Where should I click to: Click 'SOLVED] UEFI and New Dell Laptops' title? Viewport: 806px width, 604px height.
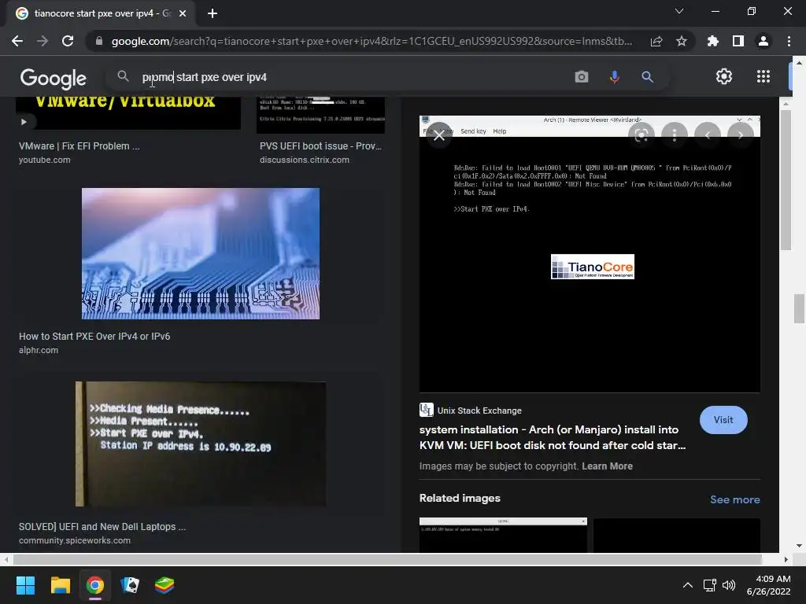point(102,526)
